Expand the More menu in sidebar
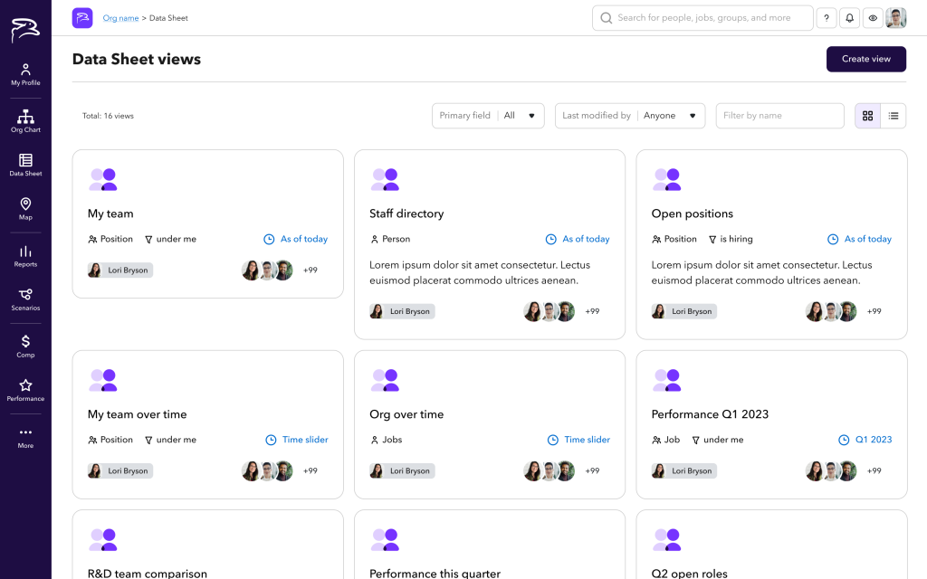 [25, 437]
